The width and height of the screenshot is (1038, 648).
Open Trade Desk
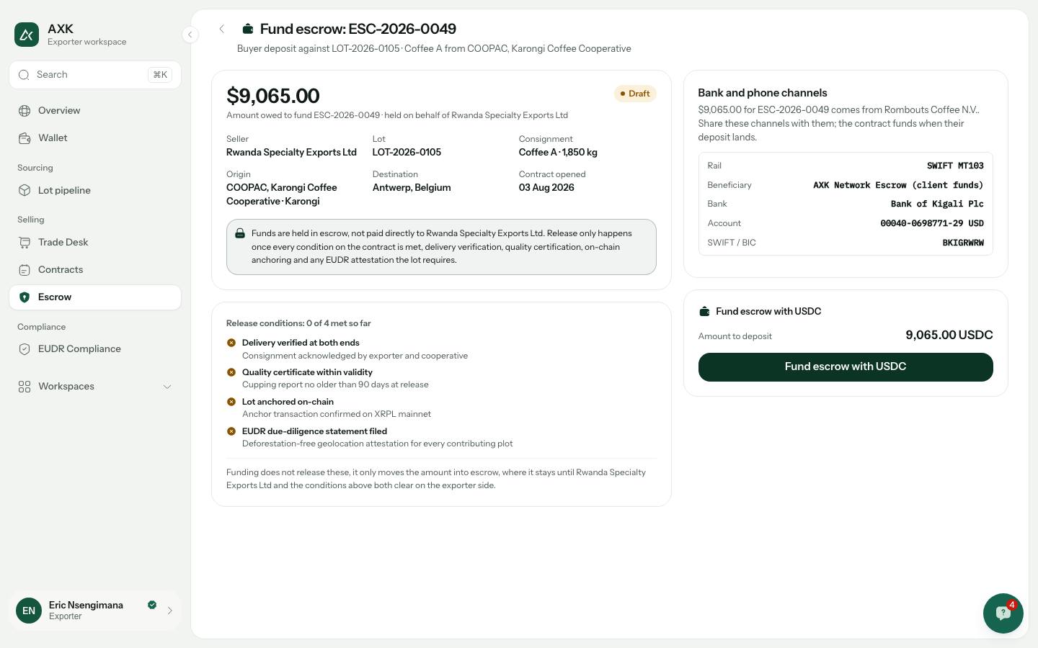[x=95, y=243]
